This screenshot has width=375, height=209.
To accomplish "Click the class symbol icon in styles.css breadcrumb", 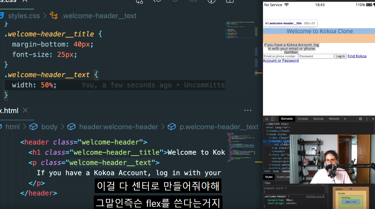I will [53, 16].
